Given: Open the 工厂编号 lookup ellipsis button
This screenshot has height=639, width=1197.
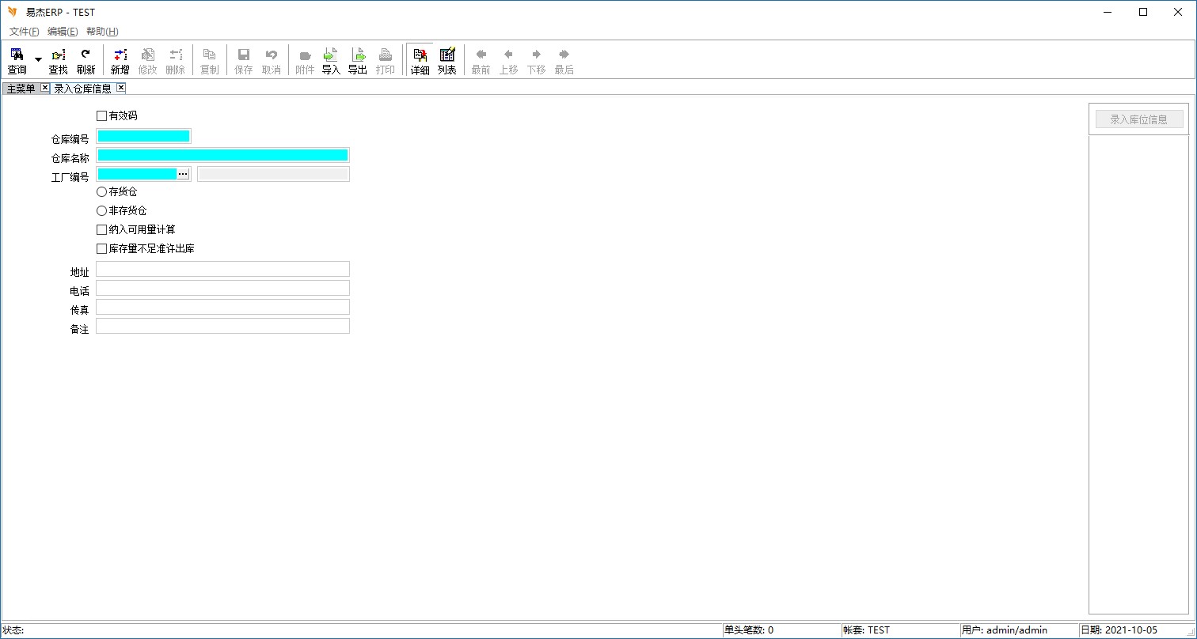Looking at the screenshot, I should pyautogui.click(x=183, y=174).
